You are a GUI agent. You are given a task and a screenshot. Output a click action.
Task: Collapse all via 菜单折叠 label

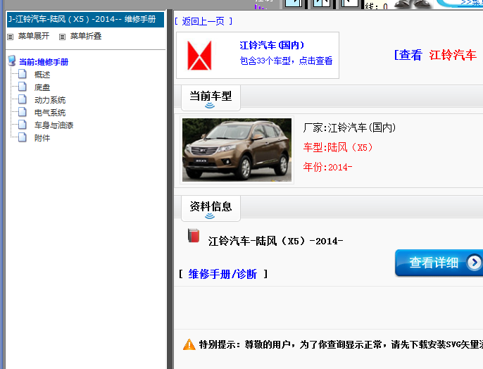86,36
